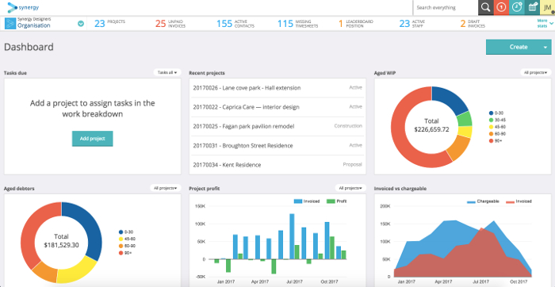Expand More stats
This screenshot has height=287, width=555.
coord(545,23)
